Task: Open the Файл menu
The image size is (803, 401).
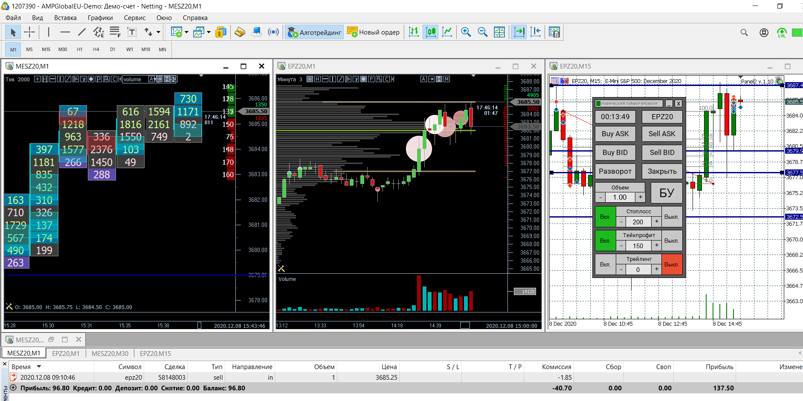Action: (13, 18)
